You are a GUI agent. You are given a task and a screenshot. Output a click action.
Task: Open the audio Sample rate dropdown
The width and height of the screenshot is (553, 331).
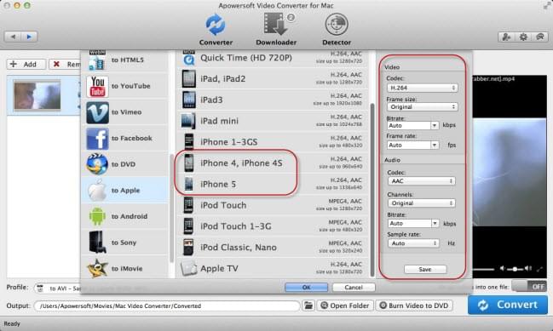click(413, 243)
